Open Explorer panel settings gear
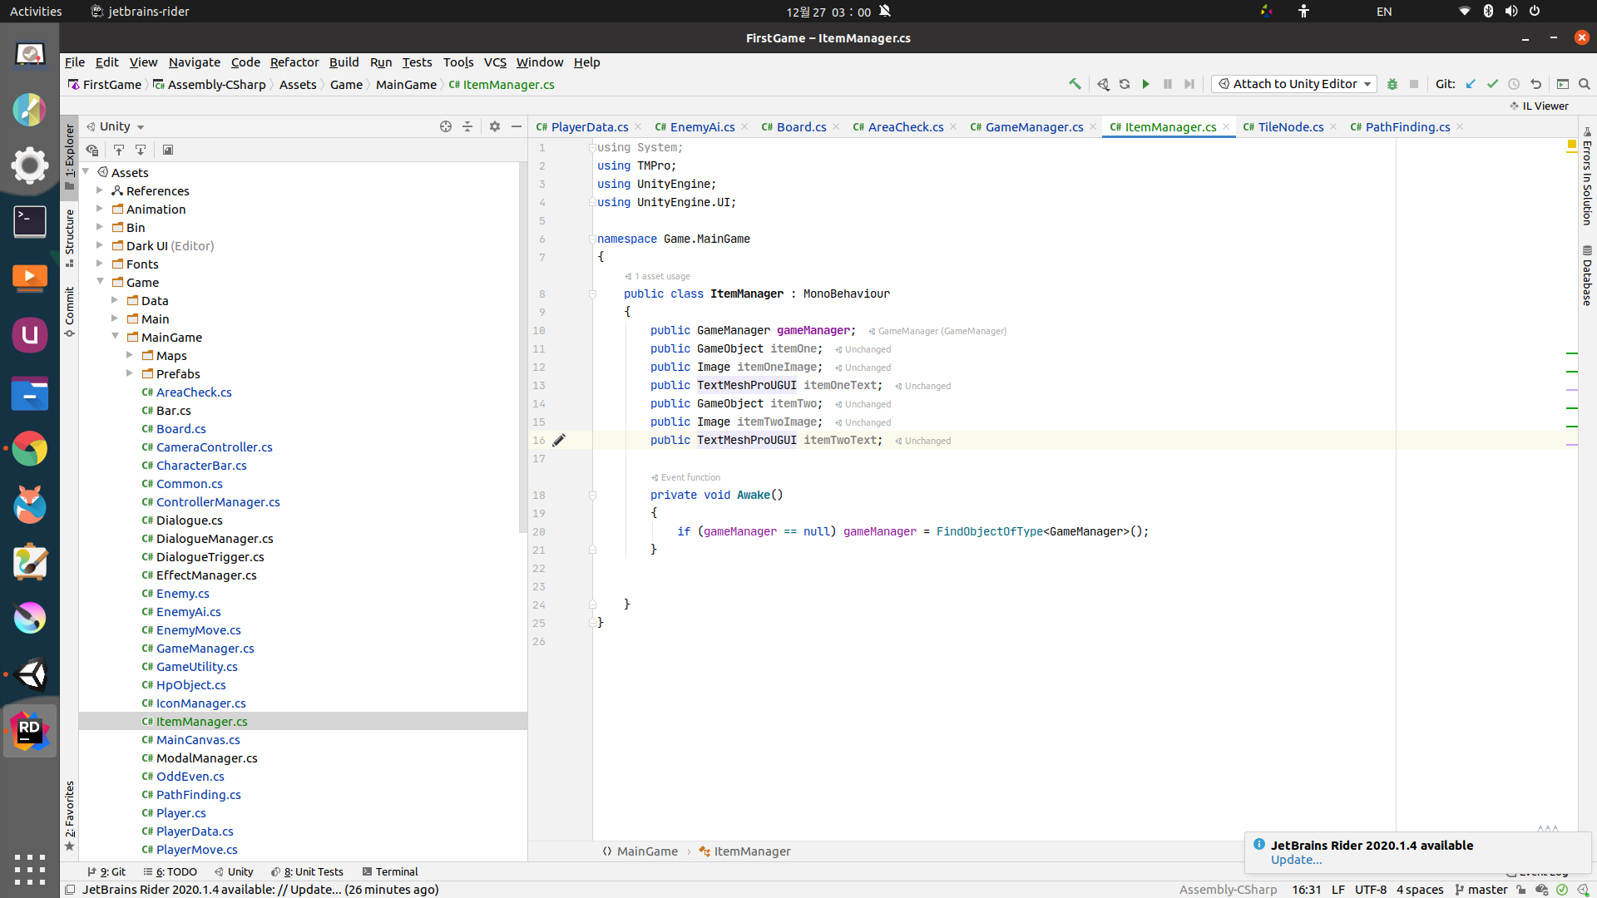Viewport: 1597px width, 898px height. point(495,126)
